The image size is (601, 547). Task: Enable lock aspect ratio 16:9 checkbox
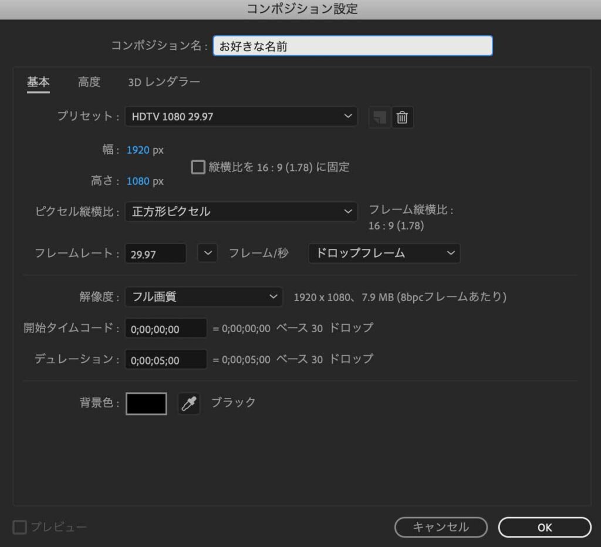point(198,167)
